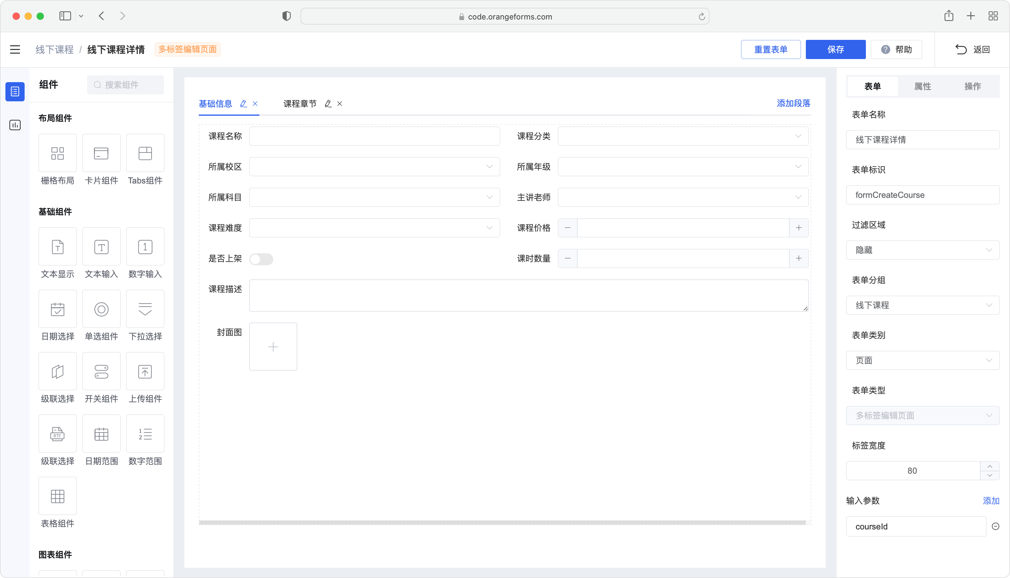Open the 所属科目 dropdown
Image resolution: width=1010 pixels, height=578 pixels.
374,197
